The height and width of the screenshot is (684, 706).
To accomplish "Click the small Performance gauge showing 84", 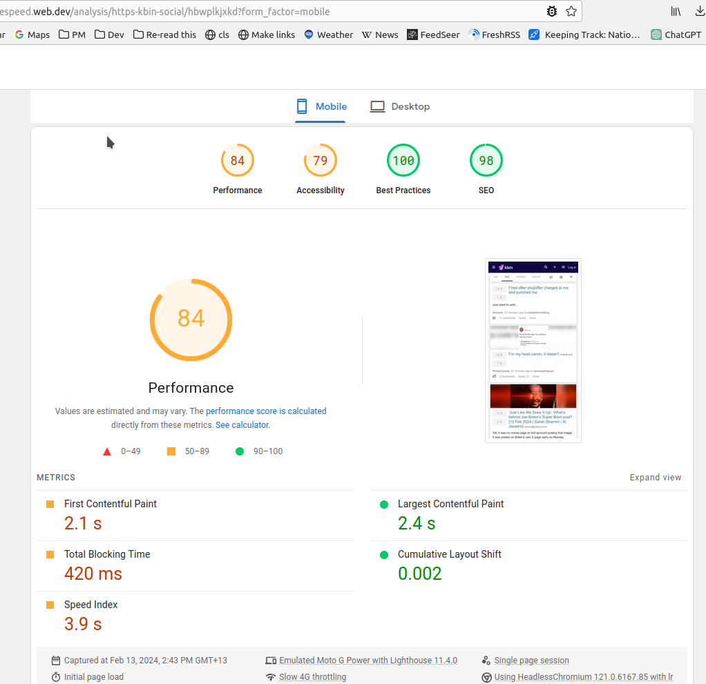I will (238, 161).
